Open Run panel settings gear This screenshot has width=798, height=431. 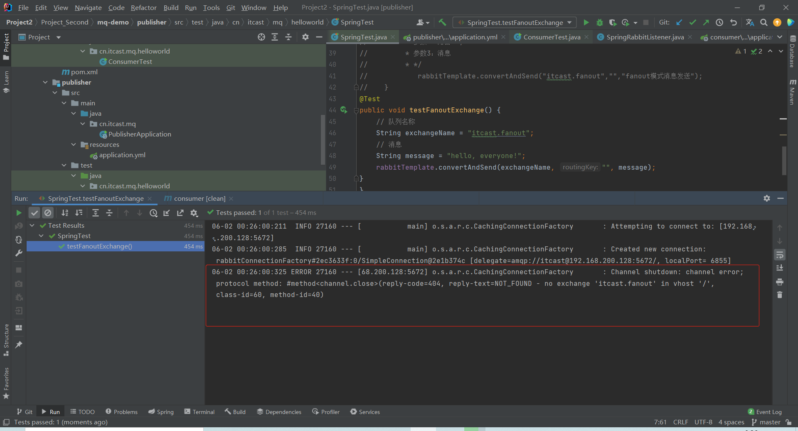coord(767,199)
